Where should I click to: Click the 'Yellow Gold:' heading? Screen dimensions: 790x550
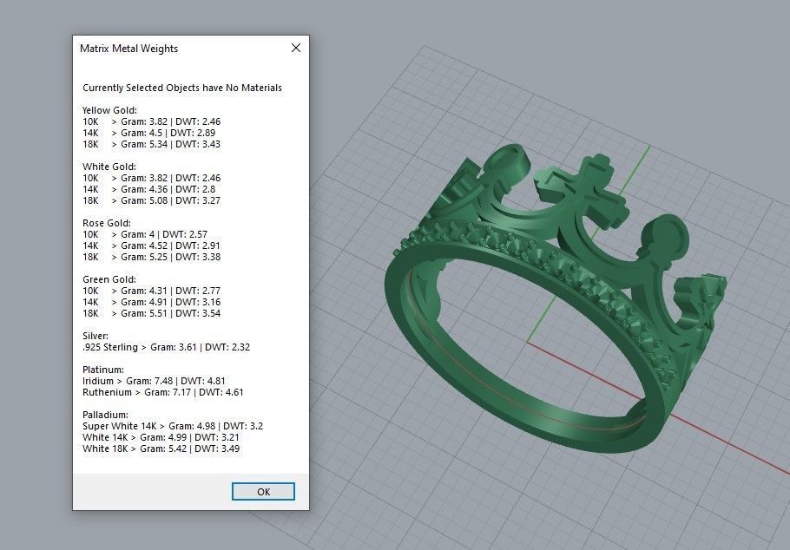pos(109,110)
